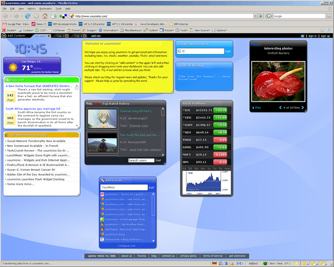The width and height of the screenshot is (334, 267).
Task: Open the Tools menu in the menu bar
Action: [58, 8]
